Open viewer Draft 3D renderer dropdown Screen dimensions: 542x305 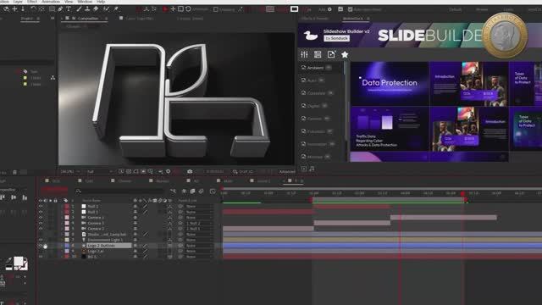243,171
